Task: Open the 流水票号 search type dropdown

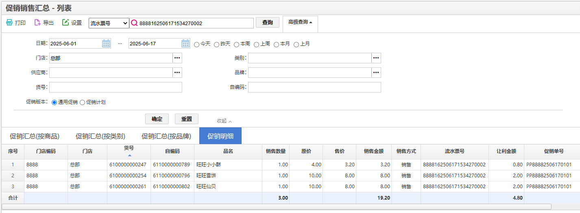Action: 109,23
